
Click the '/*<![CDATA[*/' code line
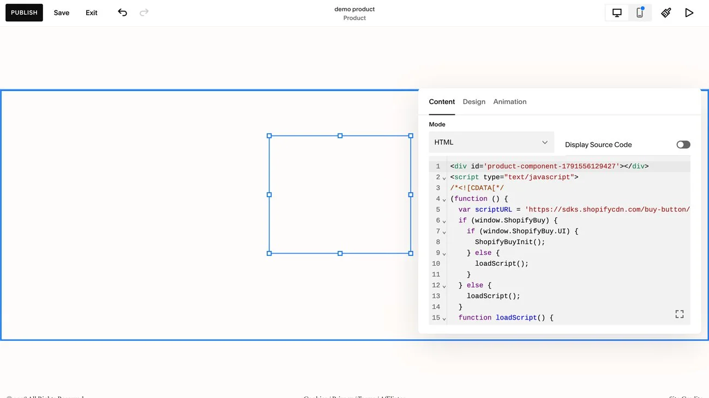(477, 188)
